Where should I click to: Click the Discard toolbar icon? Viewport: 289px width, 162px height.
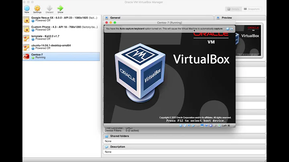49,9
